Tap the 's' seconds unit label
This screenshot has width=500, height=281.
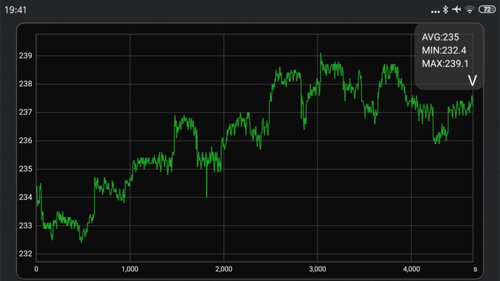[475, 269]
